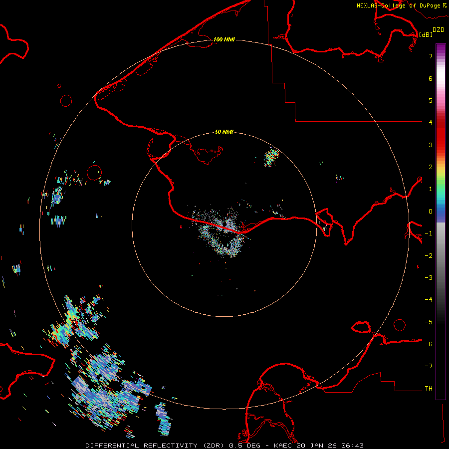This screenshot has height=449, width=449.
Task: Click the 3 value on the scale
Action: click(431, 145)
